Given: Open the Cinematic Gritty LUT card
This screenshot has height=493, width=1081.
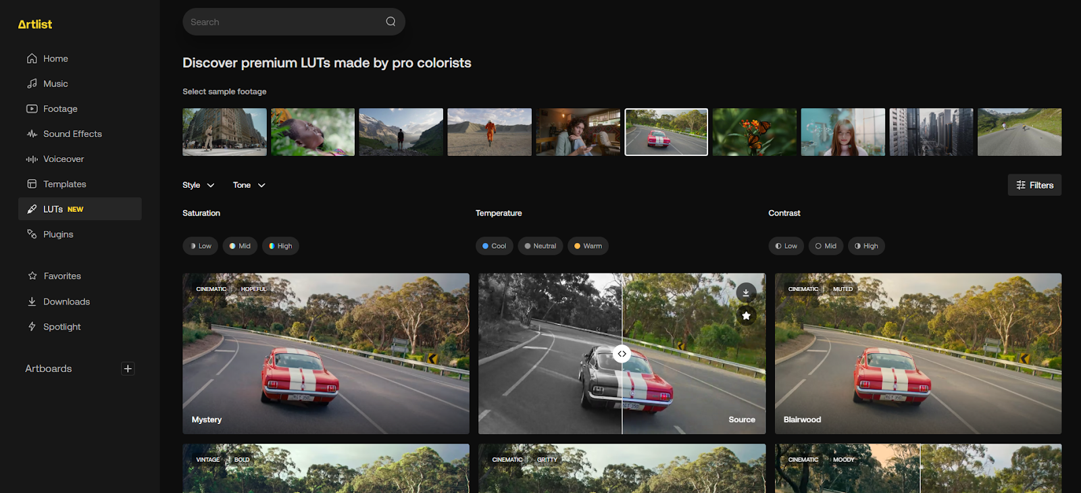Looking at the screenshot, I should pyautogui.click(x=622, y=469).
